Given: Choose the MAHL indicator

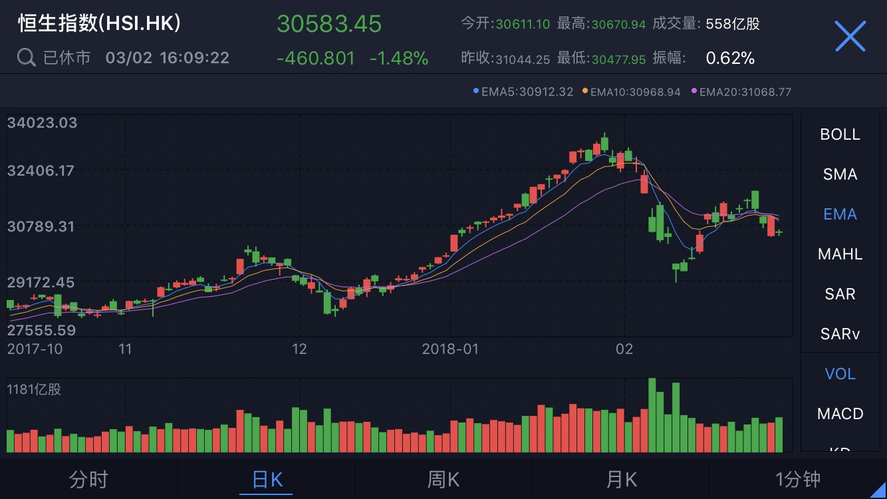Looking at the screenshot, I should (840, 254).
